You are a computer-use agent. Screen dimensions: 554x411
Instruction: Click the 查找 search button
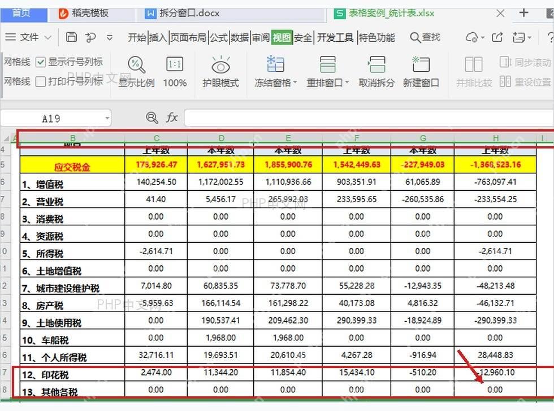[x=425, y=37]
